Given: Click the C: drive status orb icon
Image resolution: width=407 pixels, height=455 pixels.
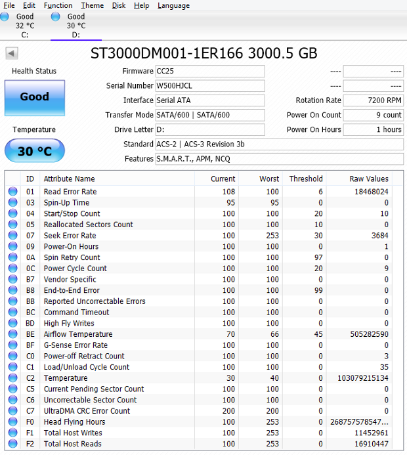Looking at the screenshot, I should (4, 16).
